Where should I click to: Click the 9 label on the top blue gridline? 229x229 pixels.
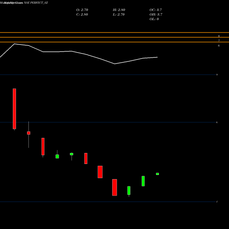coord(217,75)
